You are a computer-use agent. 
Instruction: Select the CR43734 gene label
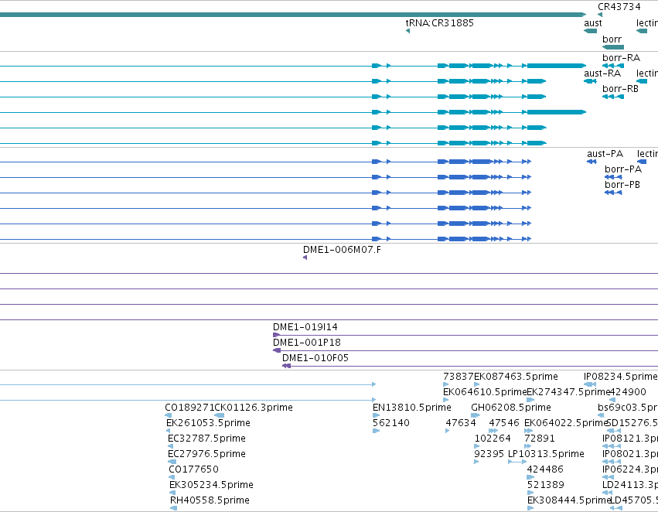[x=619, y=7]
